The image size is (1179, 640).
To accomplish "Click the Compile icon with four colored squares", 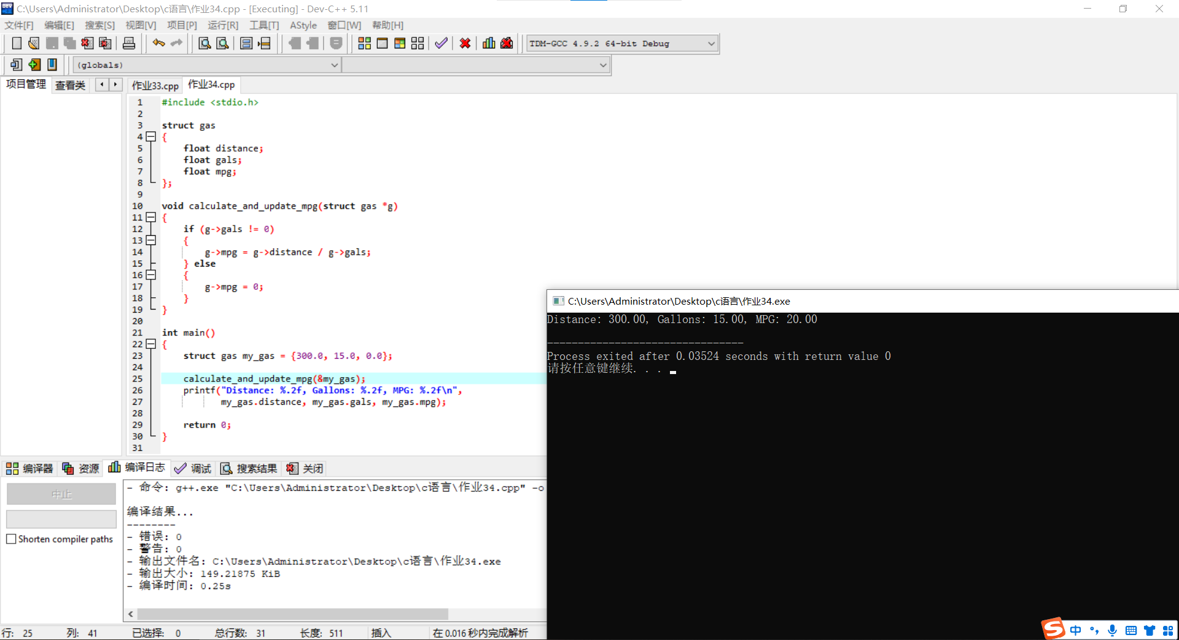I will click(364, 43).
